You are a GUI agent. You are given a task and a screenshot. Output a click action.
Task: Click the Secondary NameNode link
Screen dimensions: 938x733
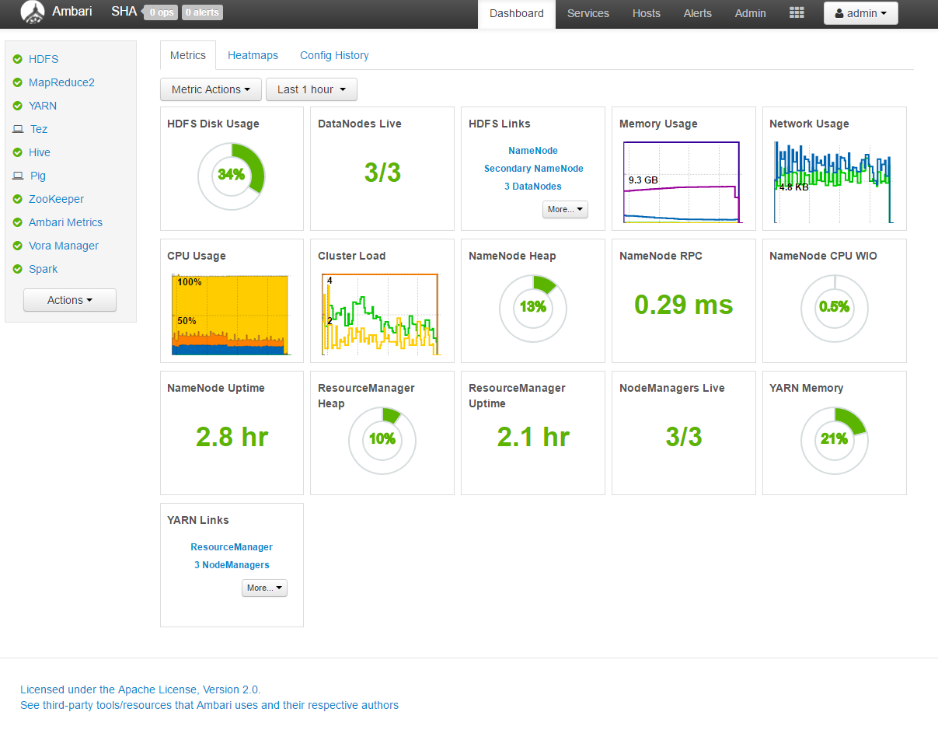pyautogui.click(x=533, y=169)
